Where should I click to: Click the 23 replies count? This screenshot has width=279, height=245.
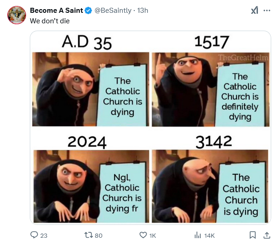(x=44, y=235)
